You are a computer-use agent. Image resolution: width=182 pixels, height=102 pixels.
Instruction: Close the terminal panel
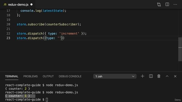175,76
